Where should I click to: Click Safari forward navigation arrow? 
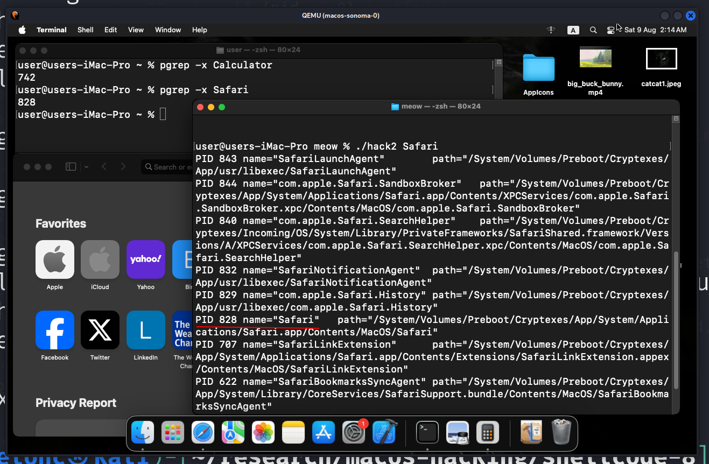coord(123,167)
